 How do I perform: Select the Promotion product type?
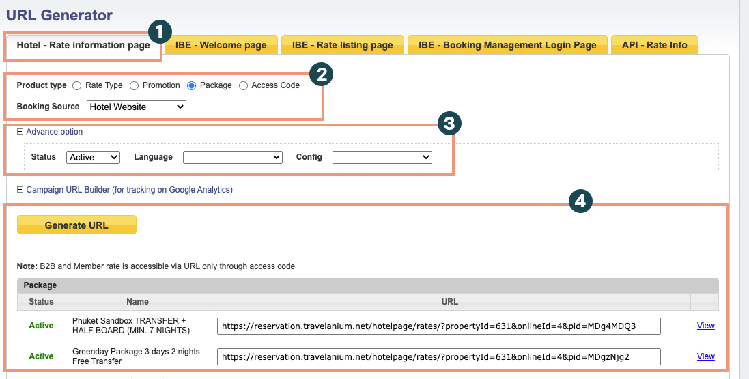pyautogui.click(x=135, y=85)
